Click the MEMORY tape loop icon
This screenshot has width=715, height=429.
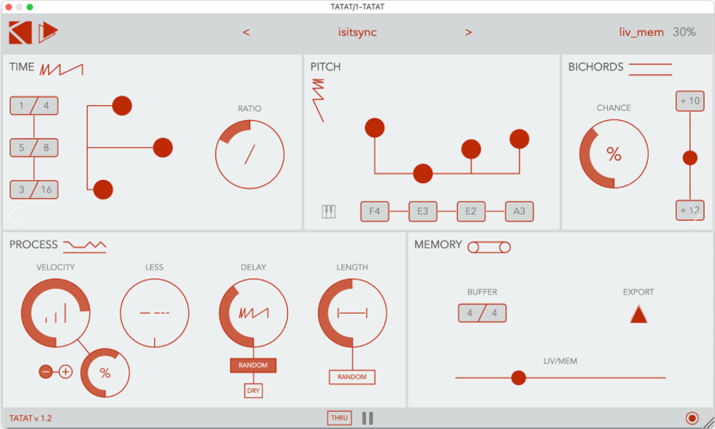(x=488, y=247)
